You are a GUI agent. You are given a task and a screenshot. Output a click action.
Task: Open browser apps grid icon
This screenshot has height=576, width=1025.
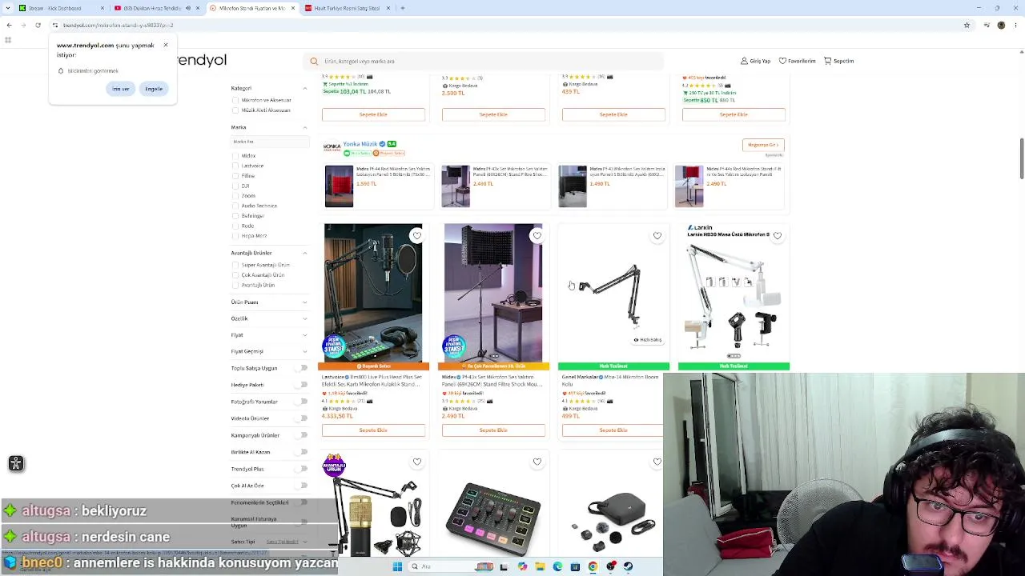(8, 40)
